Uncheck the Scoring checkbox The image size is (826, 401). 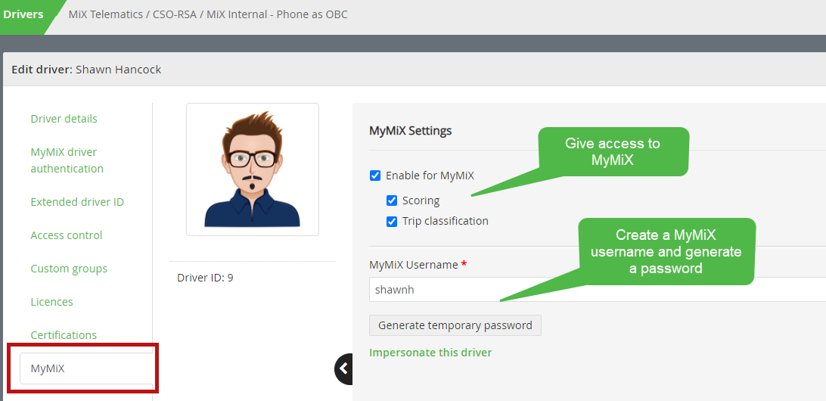click(x=391, y=201)
